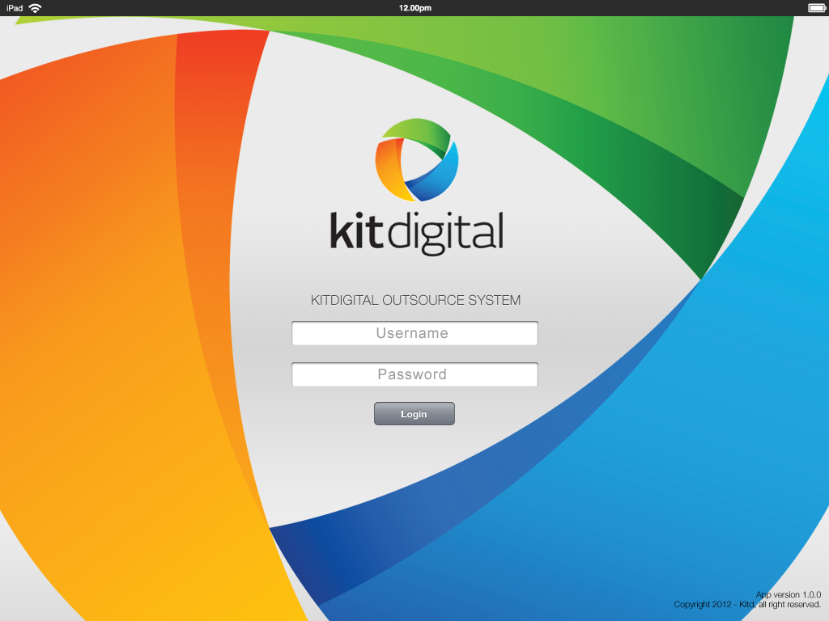Click the Copyright 2012 notice text
The width and height of the screenshot is (829, 621).
coord(747,605)
